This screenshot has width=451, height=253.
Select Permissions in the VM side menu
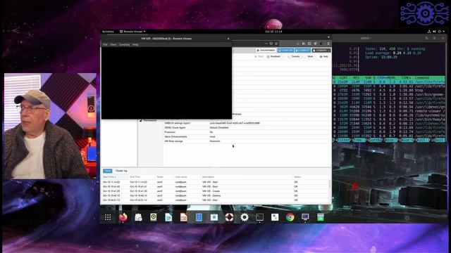[x=148, y=120]
